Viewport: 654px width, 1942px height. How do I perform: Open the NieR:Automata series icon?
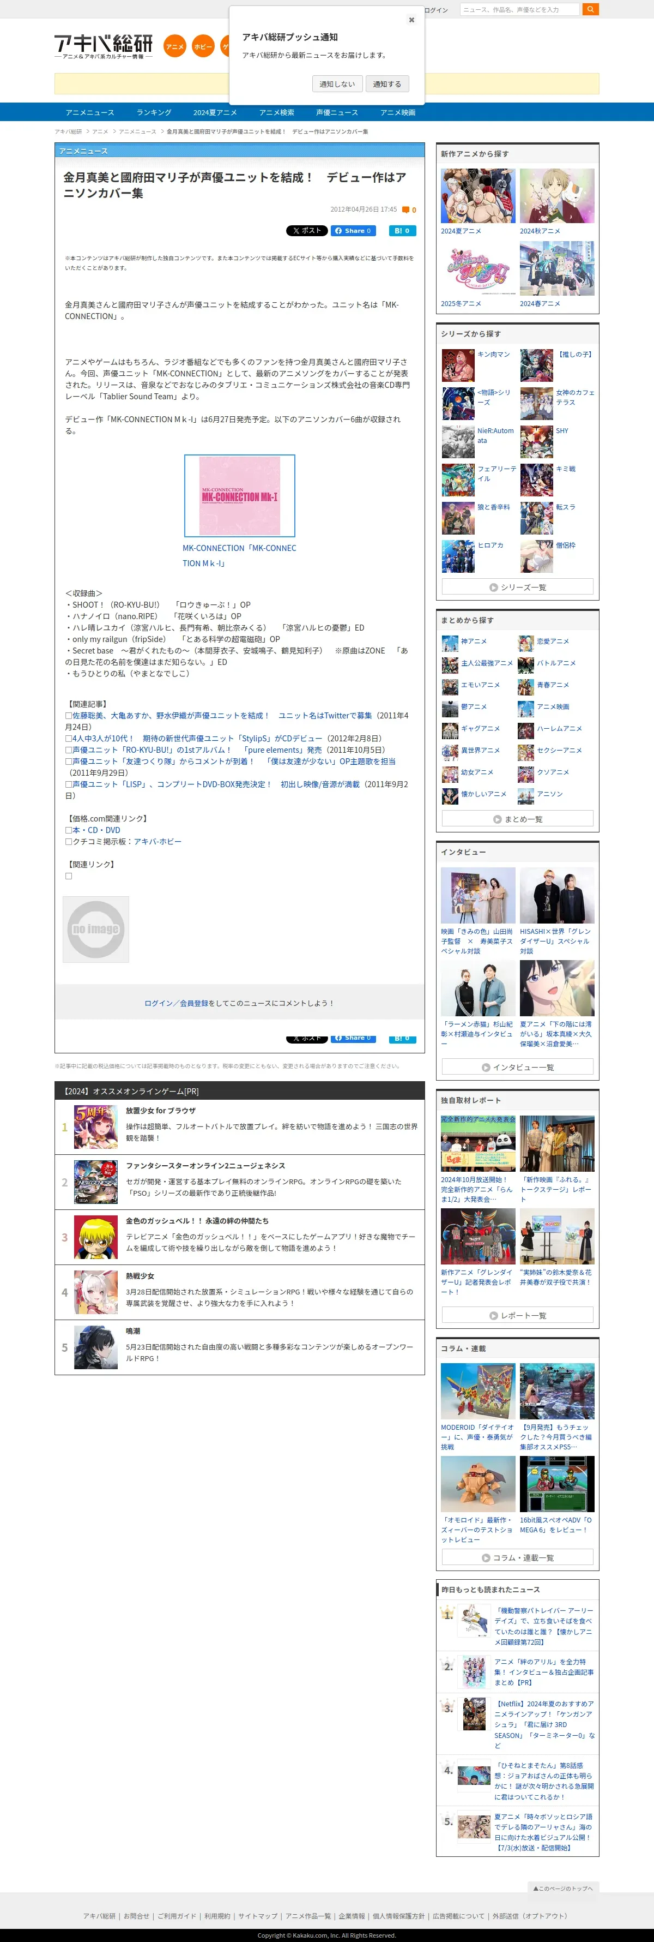[x=458, y=442]
